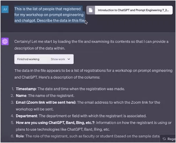Image resolution: width=176 pixels, height=143 pixels.
Task: Open the attached Introduction to ChatGPT file
Action: (129, 10)
